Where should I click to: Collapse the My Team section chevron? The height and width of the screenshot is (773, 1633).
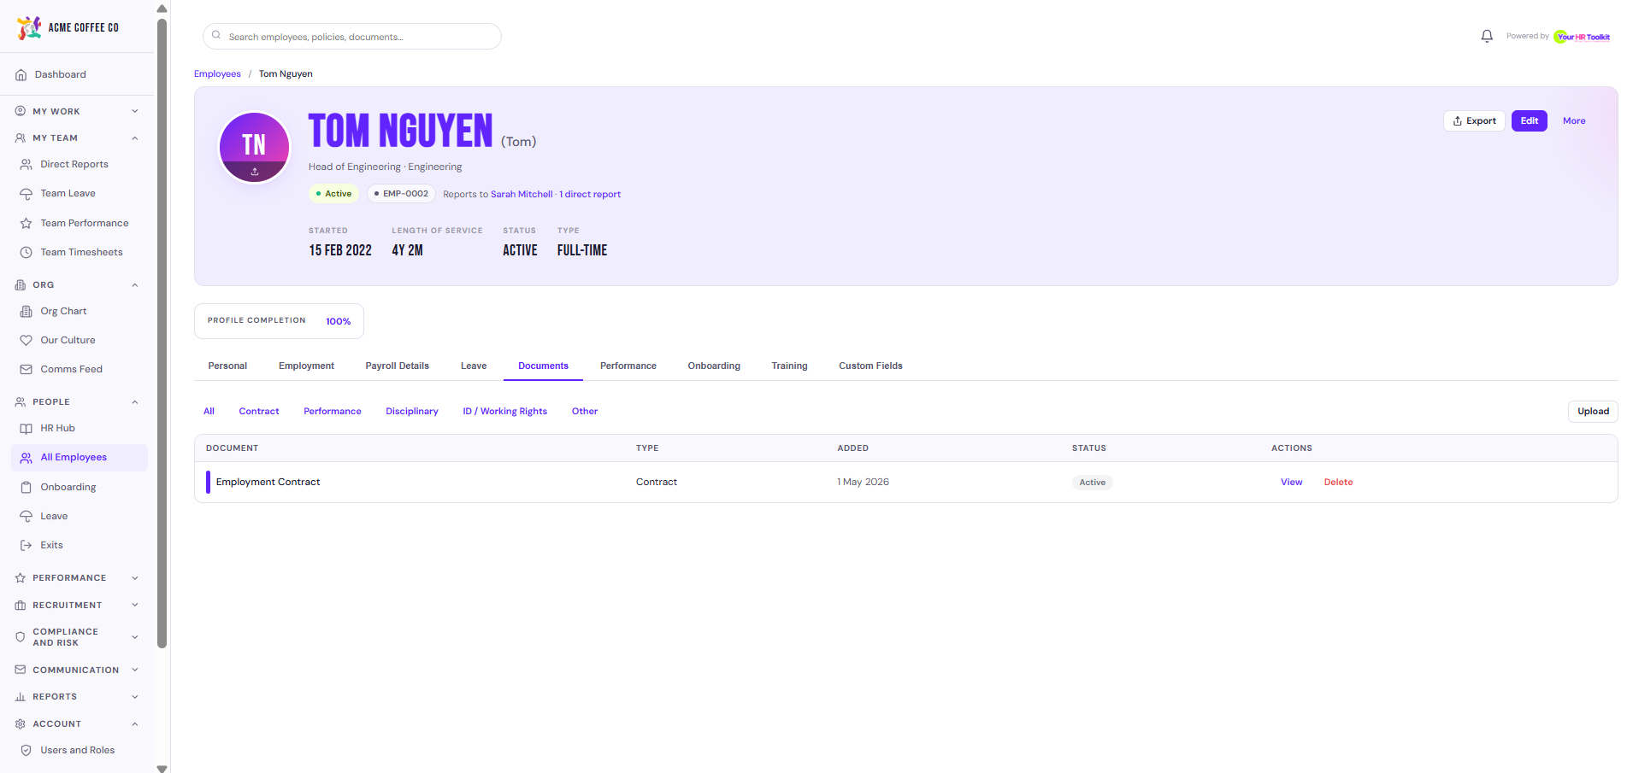click(x=135, y=138)
